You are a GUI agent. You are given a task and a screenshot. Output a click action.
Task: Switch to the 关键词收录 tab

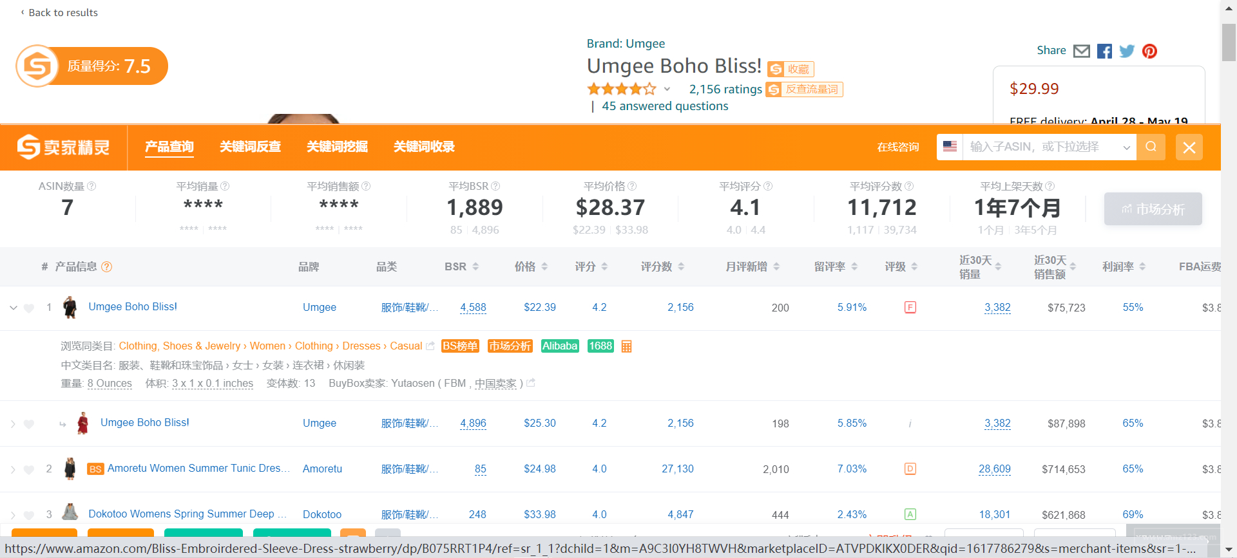[424, 147]
